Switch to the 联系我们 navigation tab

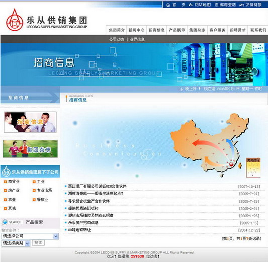[x=258, y=30]
